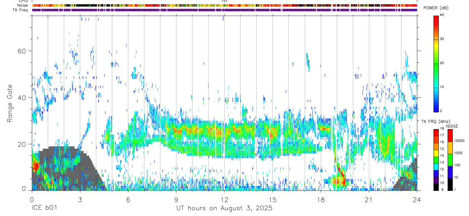
Task: Click the 'NOISE' legend title
Action: (452, 126)
